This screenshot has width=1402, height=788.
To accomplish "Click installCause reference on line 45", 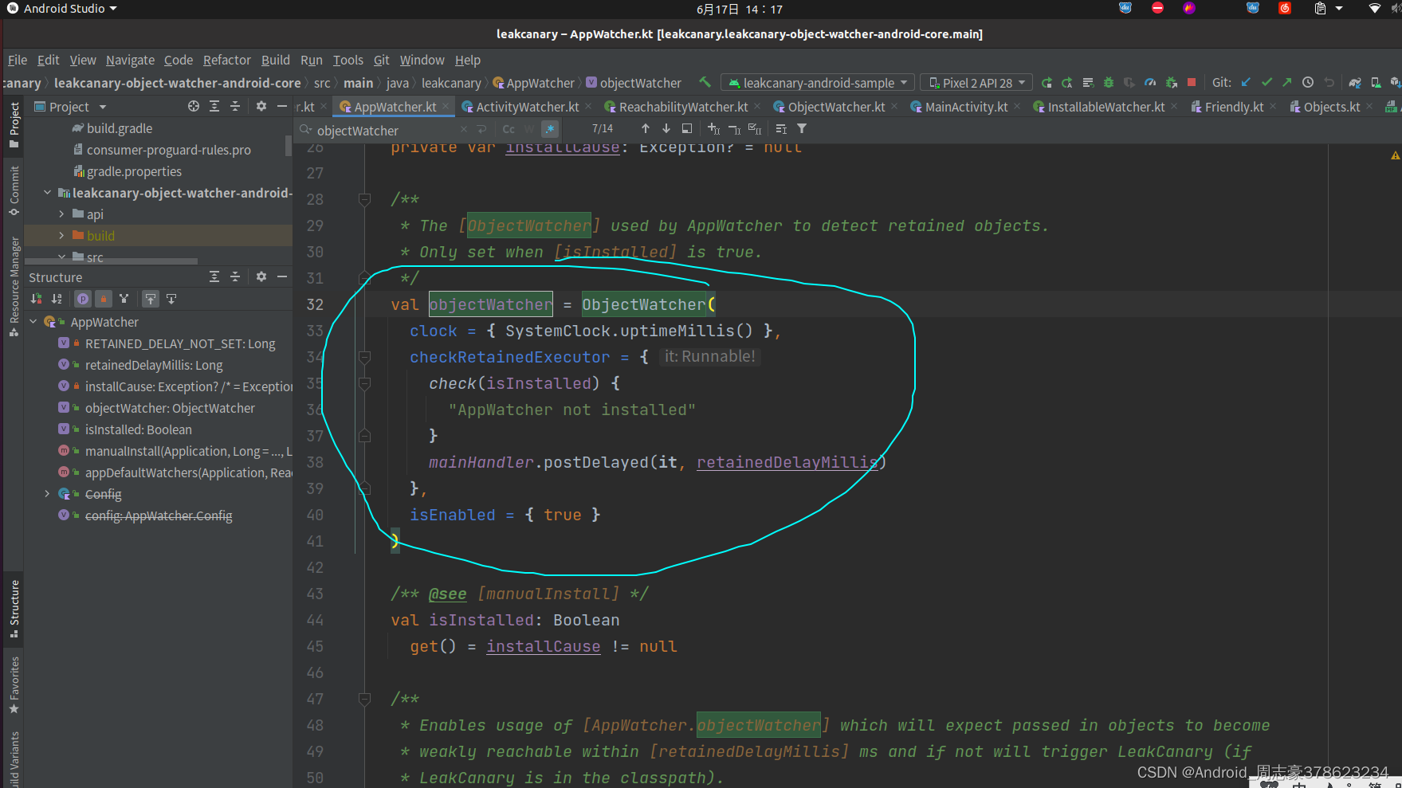I will click(x=544, y=646).
